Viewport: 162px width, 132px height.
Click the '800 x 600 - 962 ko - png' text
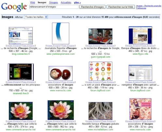(60, 127)
